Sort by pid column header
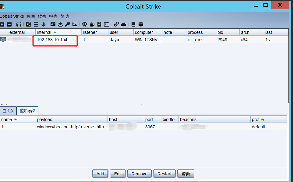The image size is (293, 182). (x=228, y=32)
